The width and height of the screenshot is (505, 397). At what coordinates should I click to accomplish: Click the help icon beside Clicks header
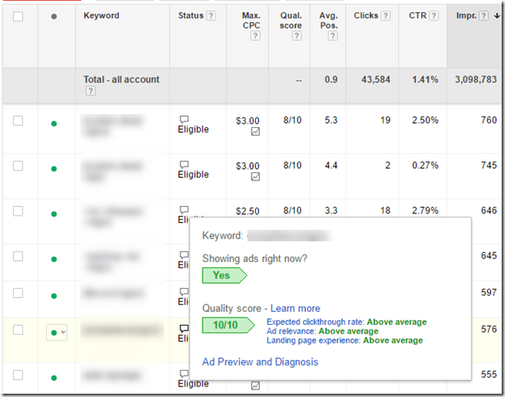tap(385, 16)
